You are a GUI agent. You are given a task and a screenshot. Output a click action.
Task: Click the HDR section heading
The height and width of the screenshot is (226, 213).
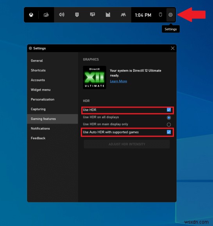(x=86, y=101)
